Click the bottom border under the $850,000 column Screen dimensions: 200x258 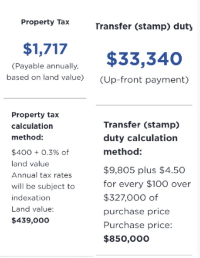[x=144, y=255]
